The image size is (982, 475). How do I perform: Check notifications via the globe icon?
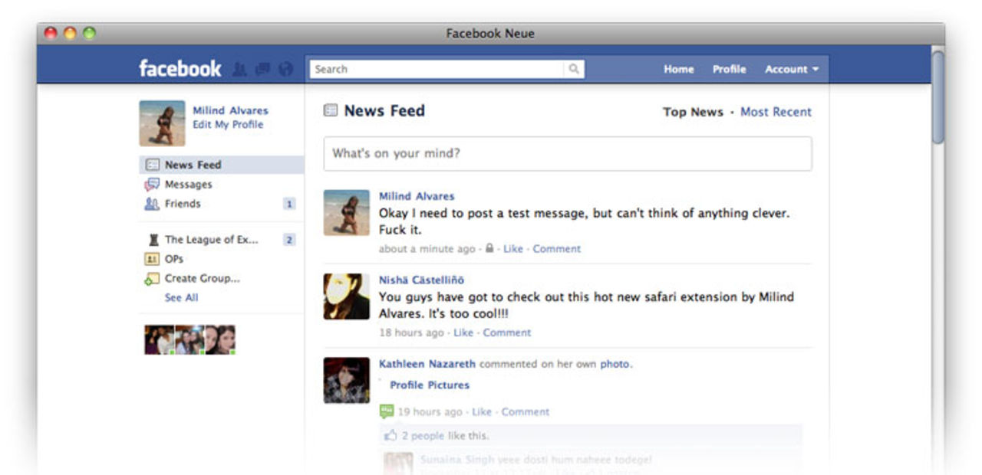click(285, 69)
